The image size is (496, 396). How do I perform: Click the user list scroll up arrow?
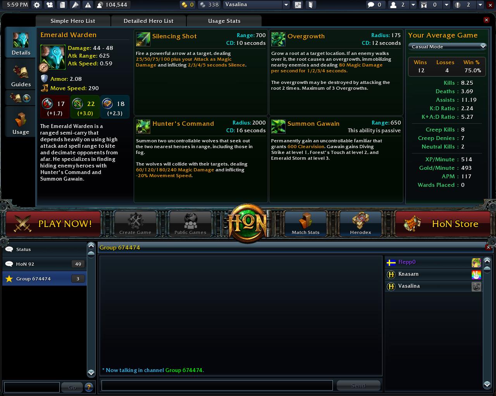[487, 261]
